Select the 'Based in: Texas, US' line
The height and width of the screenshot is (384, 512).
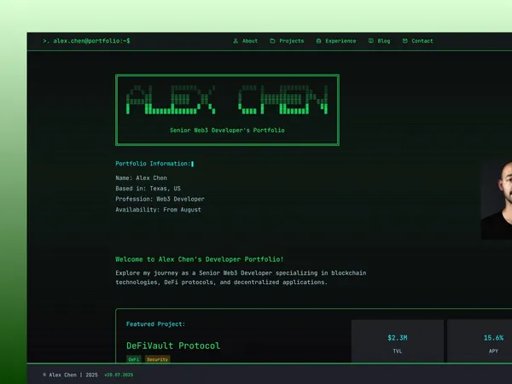pyautogui.click(x=148, y=189)
